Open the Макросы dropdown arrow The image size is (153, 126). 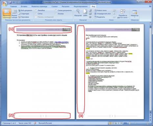click(135, 17)
